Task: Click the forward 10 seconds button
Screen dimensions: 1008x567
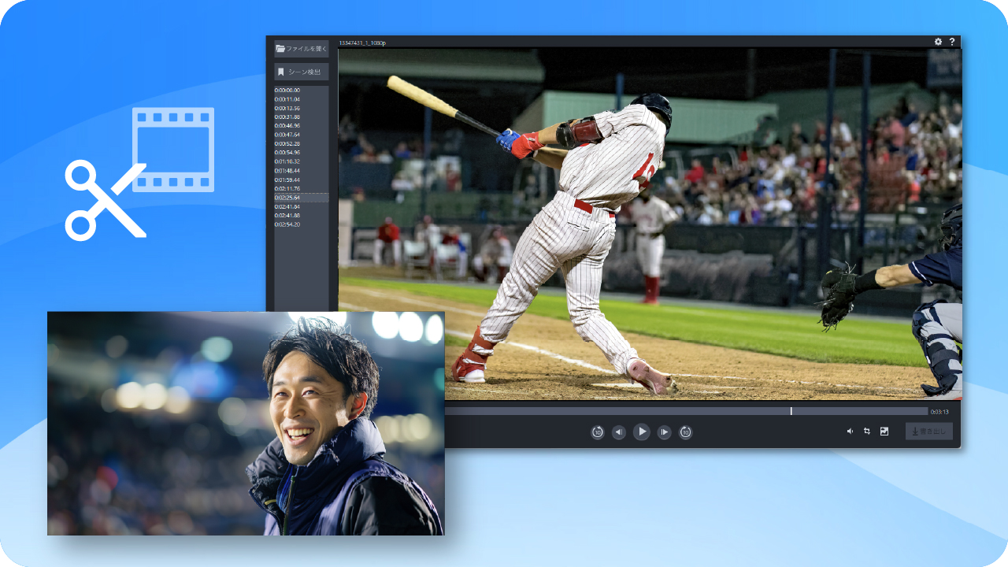Action: pos(685,432)
